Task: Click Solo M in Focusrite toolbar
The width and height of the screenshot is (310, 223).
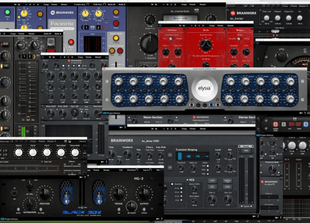Action: pos(112,4)
